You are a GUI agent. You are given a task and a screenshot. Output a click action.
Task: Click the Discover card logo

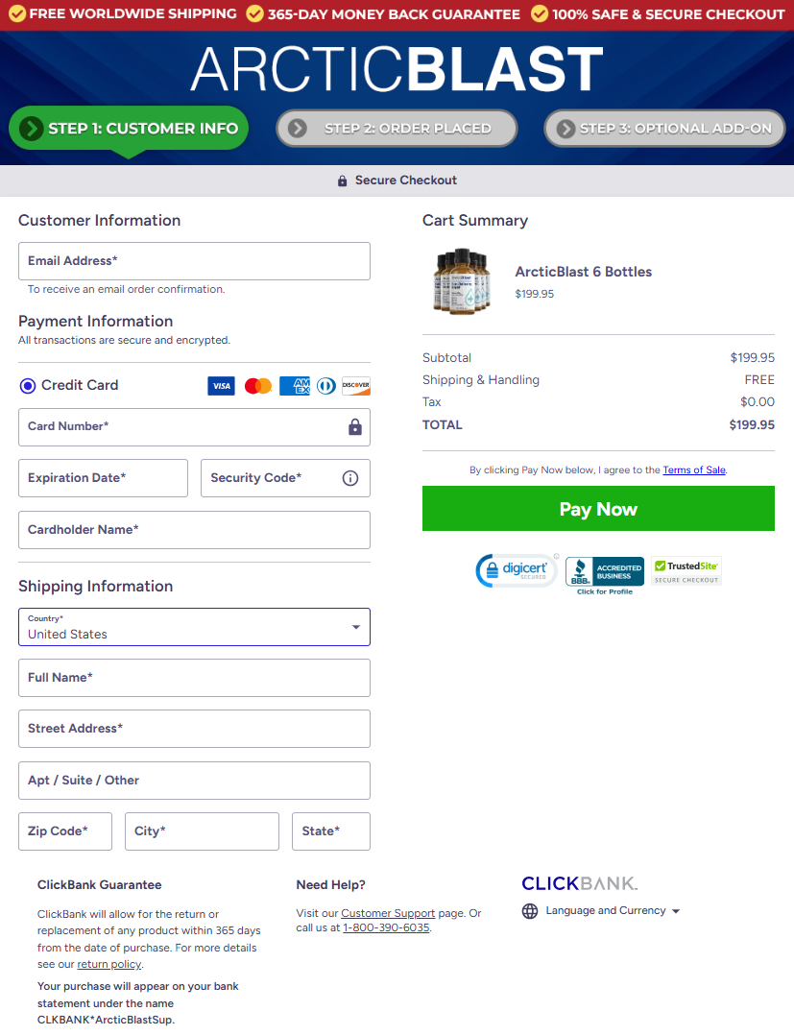356,386
